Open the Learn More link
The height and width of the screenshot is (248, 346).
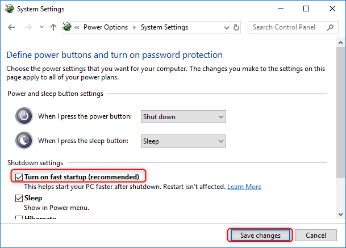click(244, 187)
